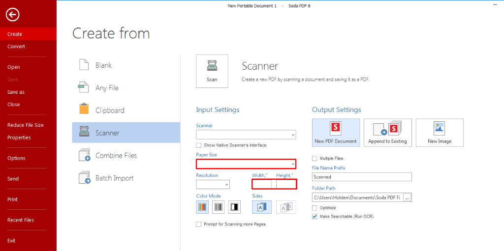Browse folder path with ellipsis button

[407, 198]
